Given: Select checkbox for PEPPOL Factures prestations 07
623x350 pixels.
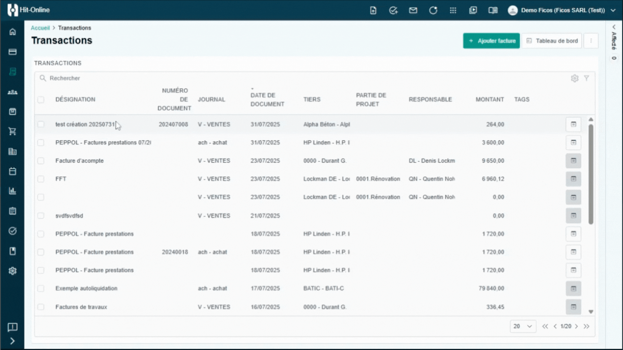Looking at the screenshot, I should pos(41,142).
